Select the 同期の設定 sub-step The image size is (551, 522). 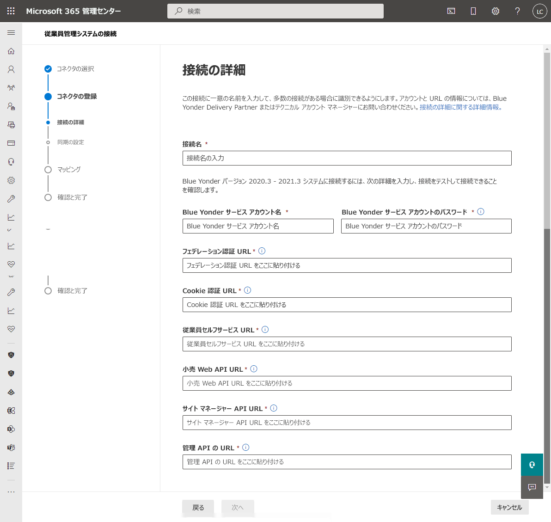[x=66, y=142]
